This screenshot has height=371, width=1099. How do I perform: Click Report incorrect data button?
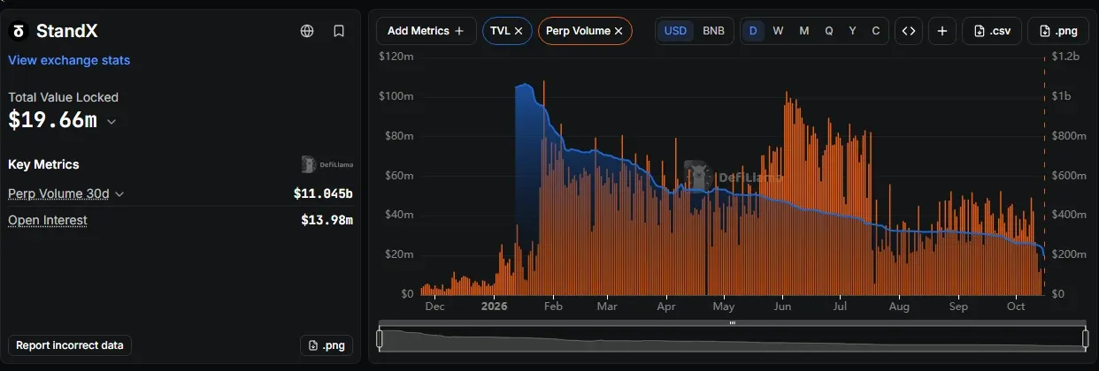tap(70, 345)
